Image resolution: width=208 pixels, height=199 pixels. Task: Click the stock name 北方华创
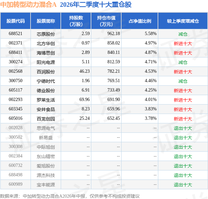pyautogui.click(x=46, y=43)
